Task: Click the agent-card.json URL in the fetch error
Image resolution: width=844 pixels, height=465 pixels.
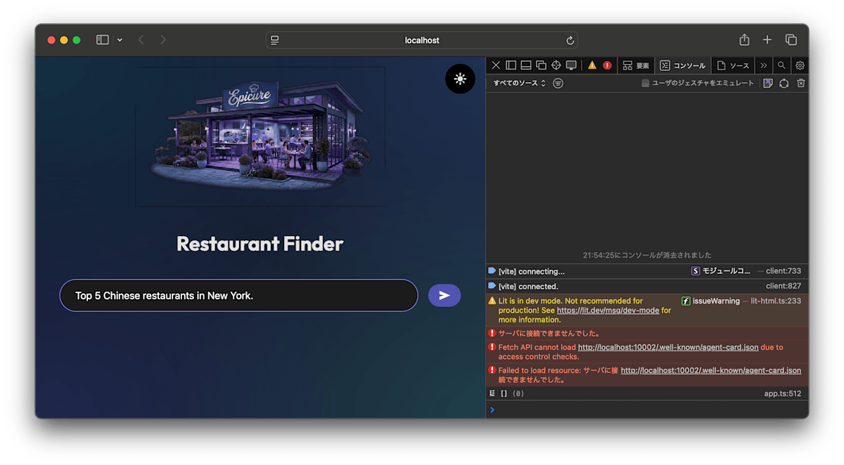Action: click(x=667, y=347)
